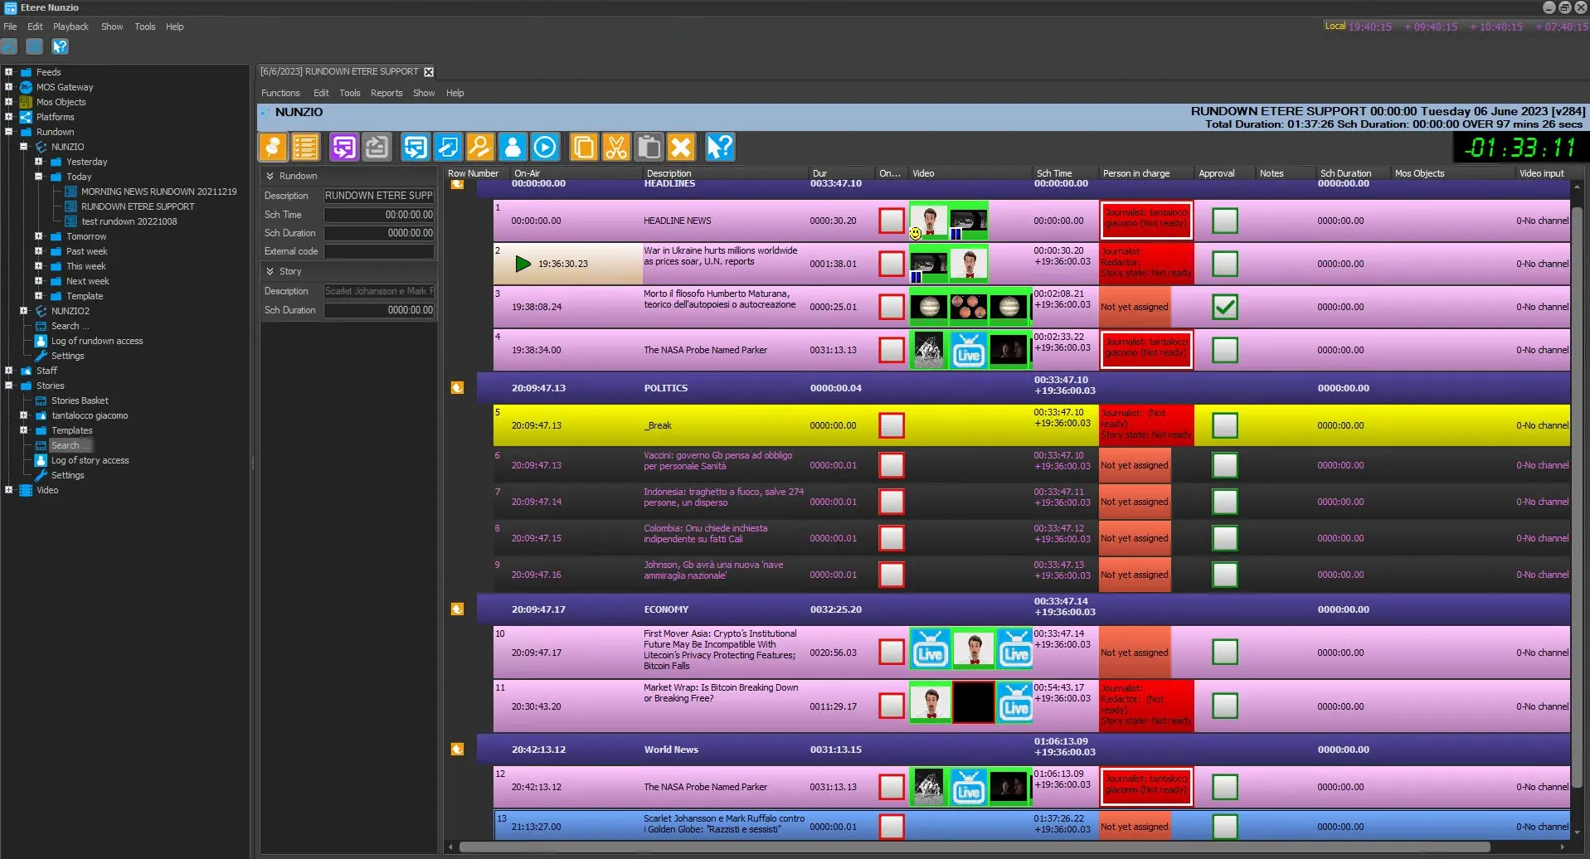Expand the Feeds tree node
Screen dimensions: 1590x859
point(9,72)
